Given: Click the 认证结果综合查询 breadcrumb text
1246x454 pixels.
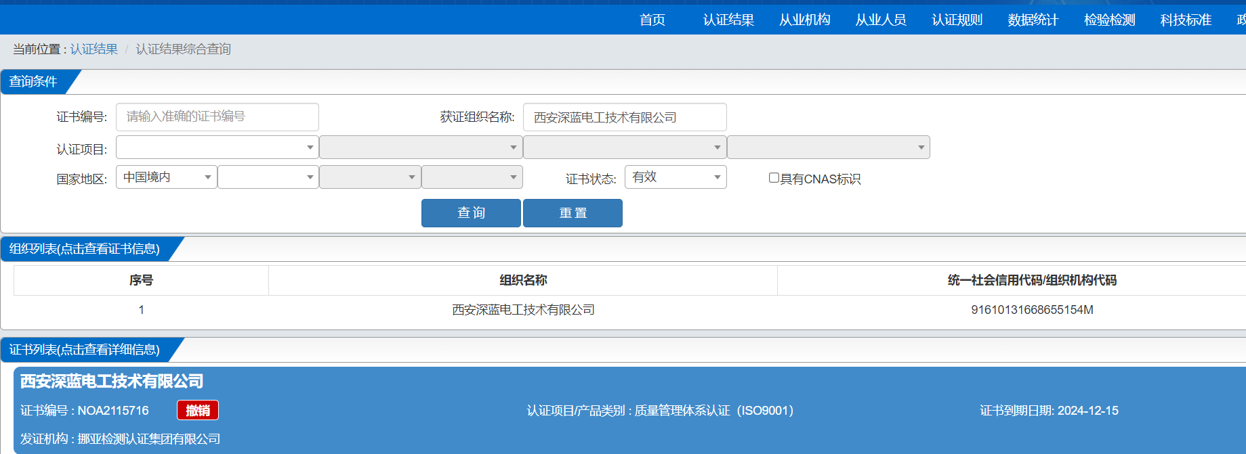Looking at the screenshot, I should (x=183, y=49).
